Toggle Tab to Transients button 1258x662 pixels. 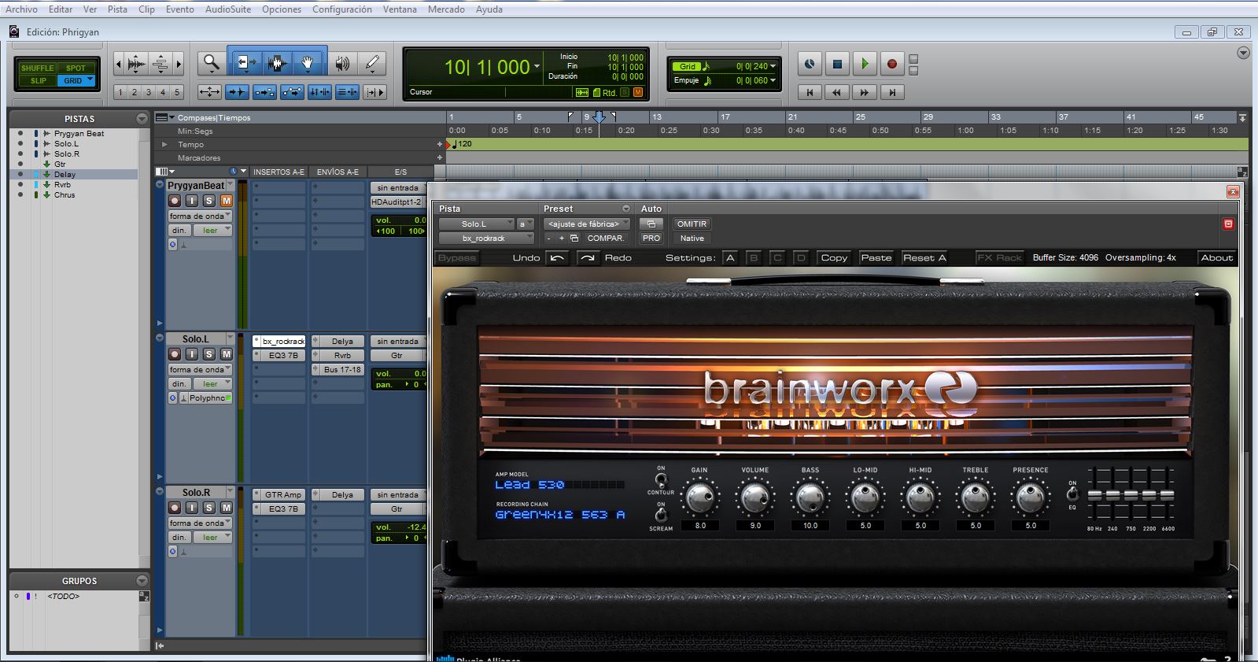click(237, 92)
